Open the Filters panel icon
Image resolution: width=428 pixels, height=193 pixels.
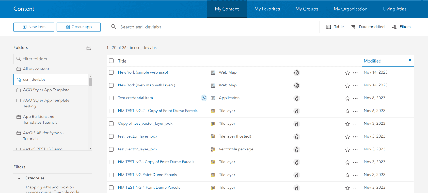pos(395,27)
